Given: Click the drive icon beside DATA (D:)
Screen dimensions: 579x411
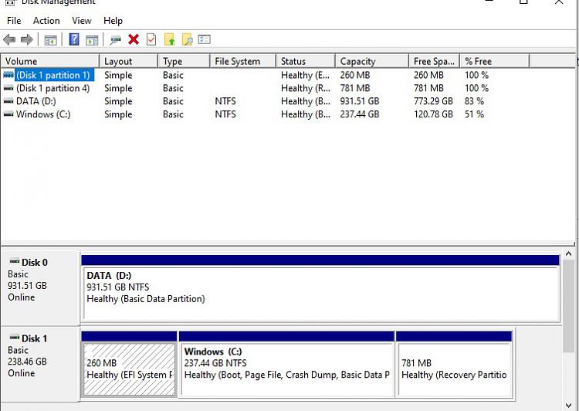Looking at the screenshot, I should (x=8, y=101).
